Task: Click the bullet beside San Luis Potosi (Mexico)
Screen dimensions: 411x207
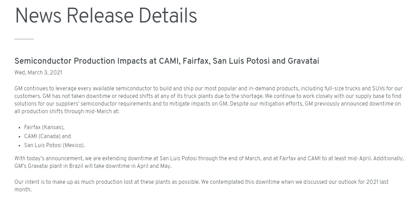Action: pyautogui.click(x=19, y=146)
